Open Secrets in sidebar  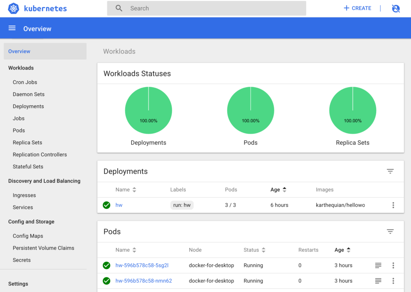(22, 260)
